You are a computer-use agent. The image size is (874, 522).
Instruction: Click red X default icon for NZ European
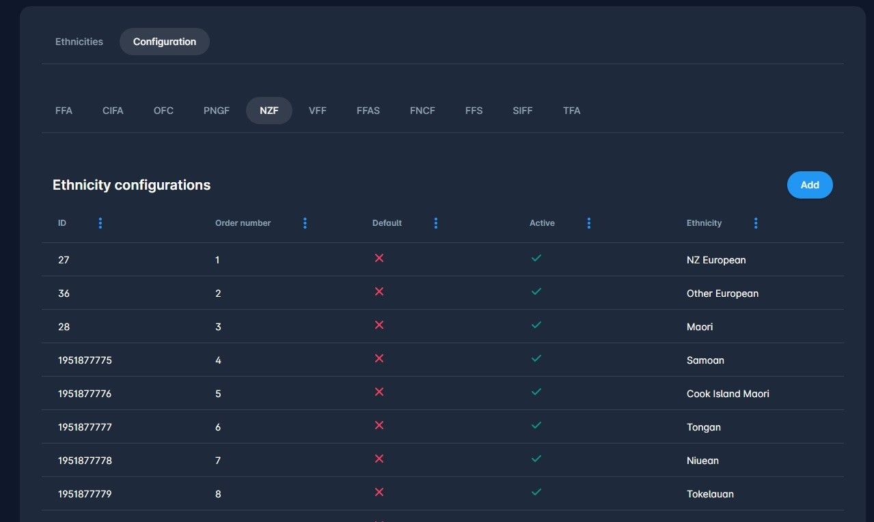[379, 259]
